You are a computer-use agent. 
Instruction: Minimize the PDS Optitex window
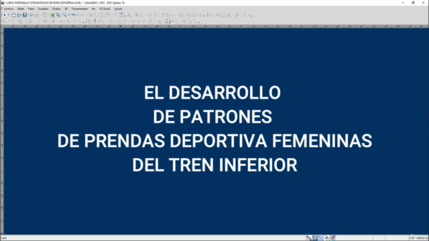[403, 3]
